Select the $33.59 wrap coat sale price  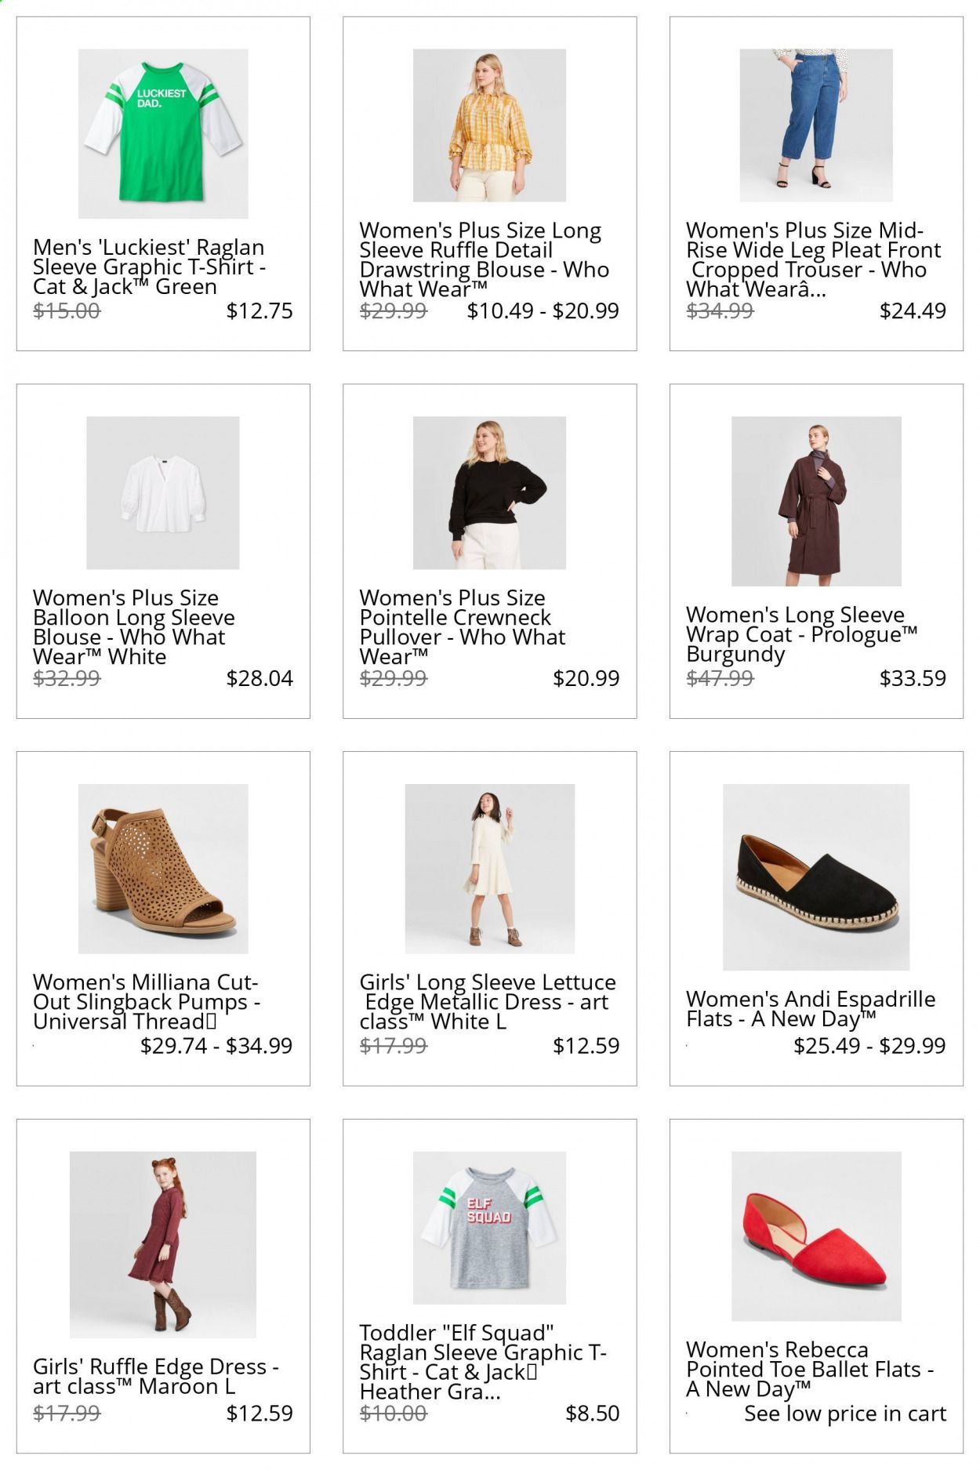tap(913, 678)
